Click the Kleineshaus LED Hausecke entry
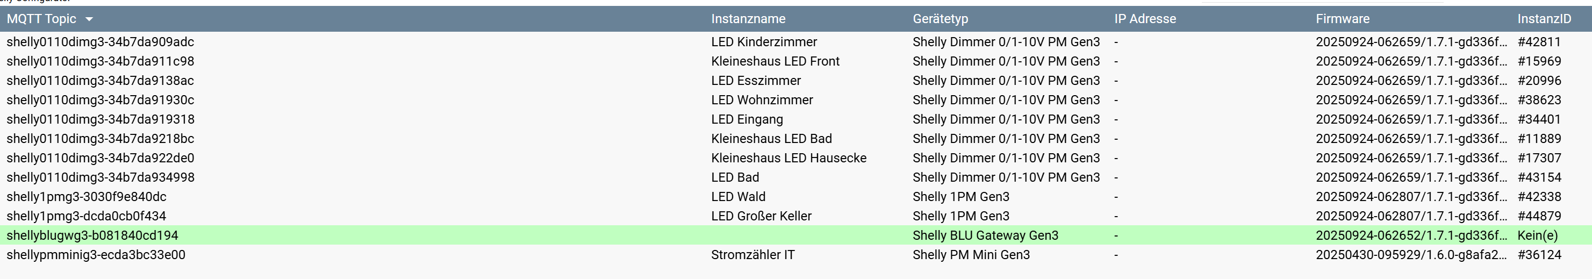This screenshot has width=1592, height=279. coord(788,159)
